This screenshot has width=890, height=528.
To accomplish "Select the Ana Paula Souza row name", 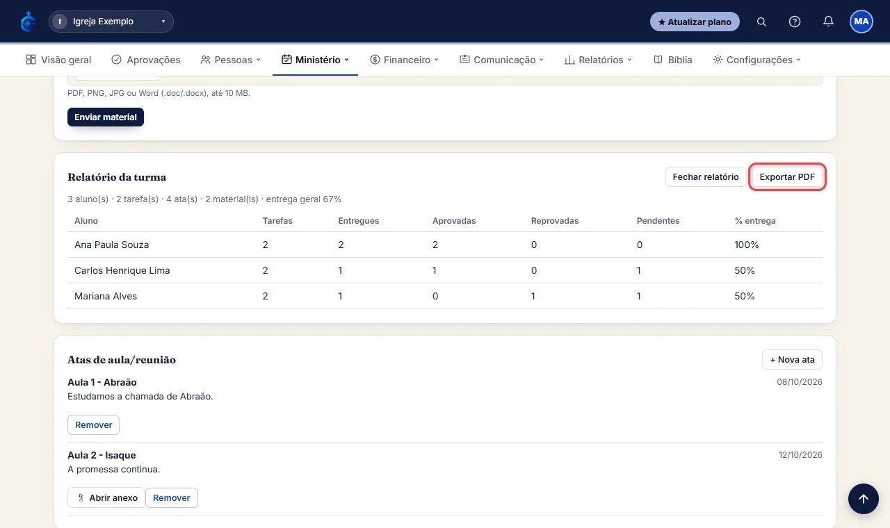I will [x=112, y=245].
